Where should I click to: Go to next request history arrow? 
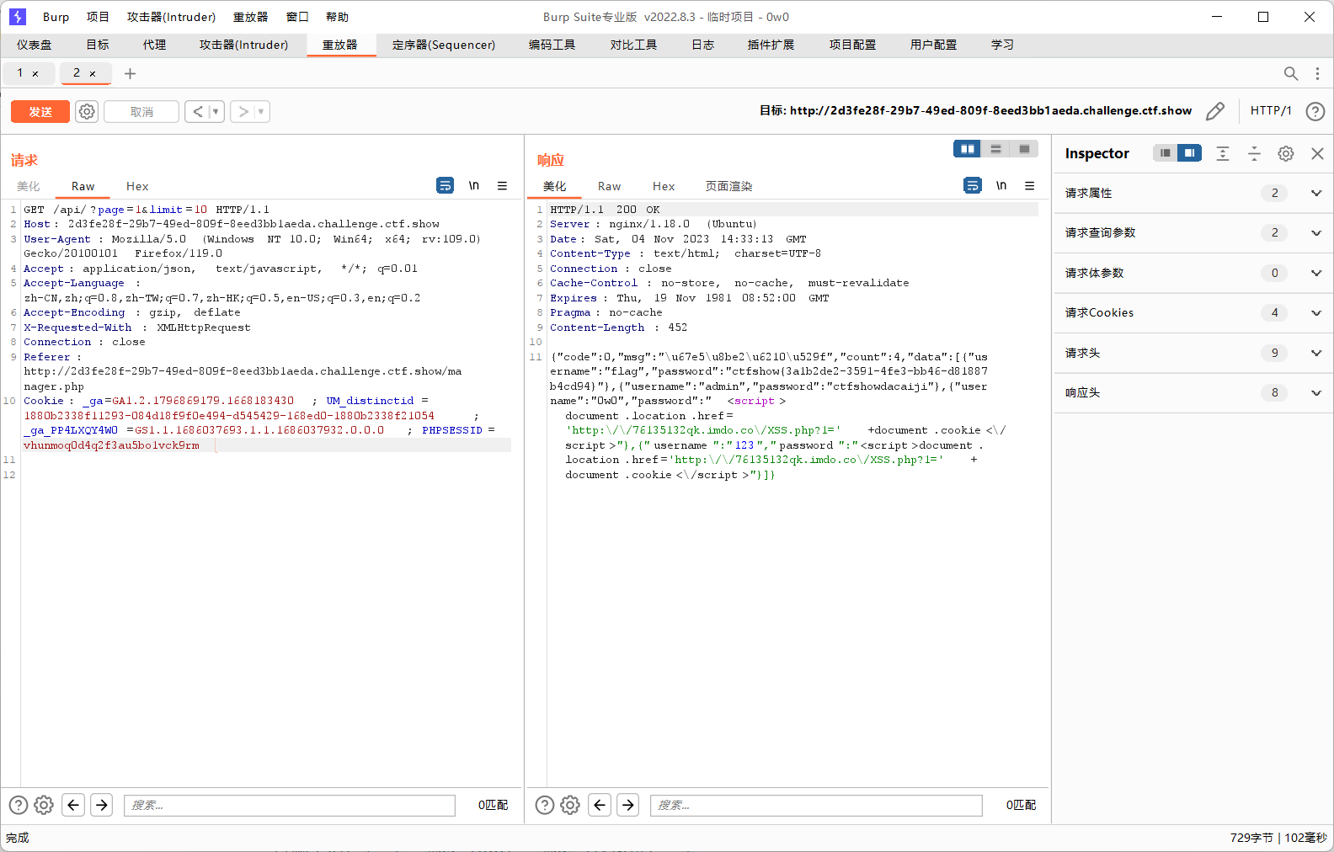pos(243,111)
